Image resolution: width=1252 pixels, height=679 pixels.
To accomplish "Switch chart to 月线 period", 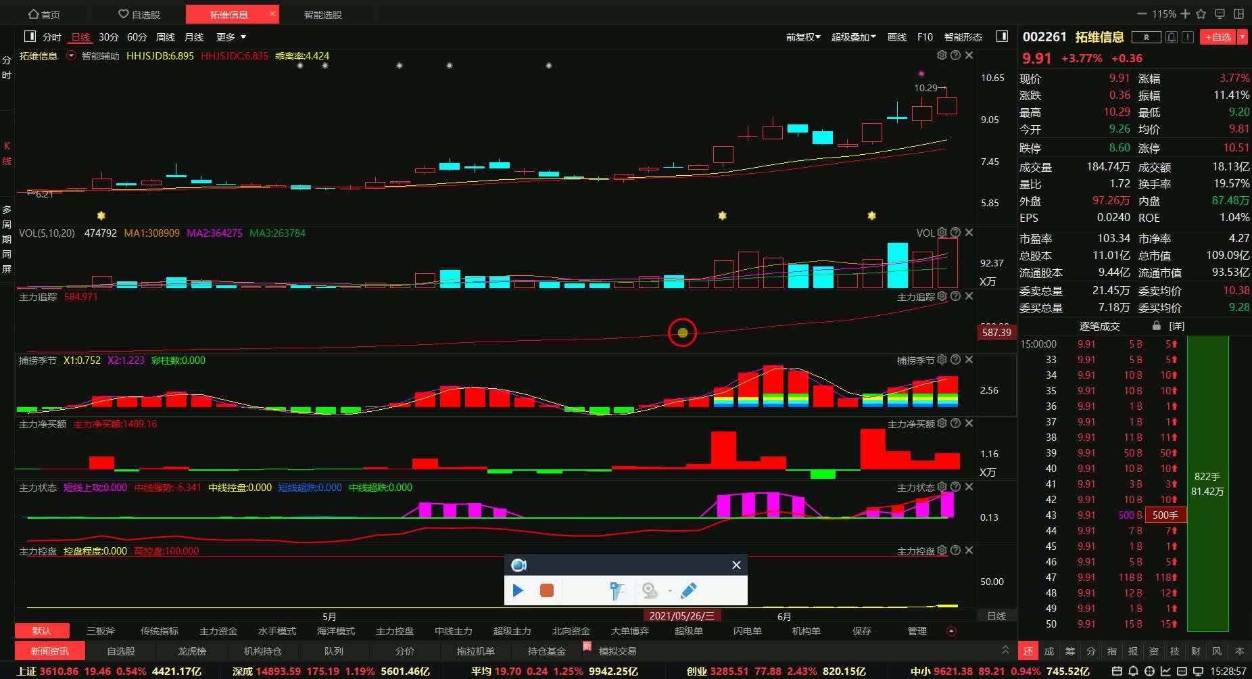I will coord(194,37).
